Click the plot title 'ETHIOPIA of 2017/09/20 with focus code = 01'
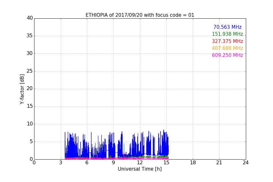Screen dimensions: 273x182 point(140,15)
